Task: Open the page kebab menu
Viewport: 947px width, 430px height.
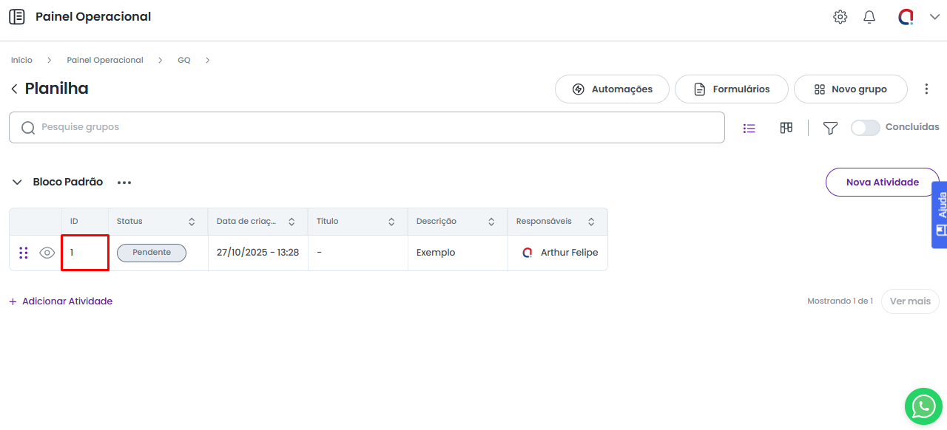Action: 926,89
